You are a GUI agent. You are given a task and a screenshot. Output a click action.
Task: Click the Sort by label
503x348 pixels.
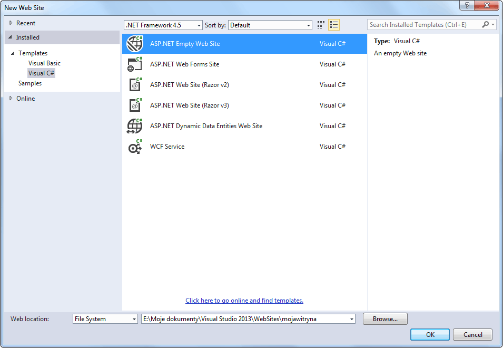click(x=215, y=25)
